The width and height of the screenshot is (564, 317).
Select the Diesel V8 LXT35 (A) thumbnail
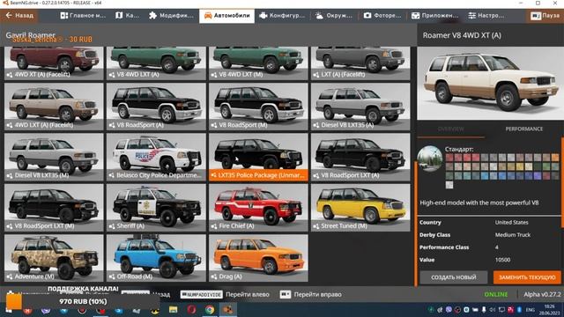pos(360,107)
